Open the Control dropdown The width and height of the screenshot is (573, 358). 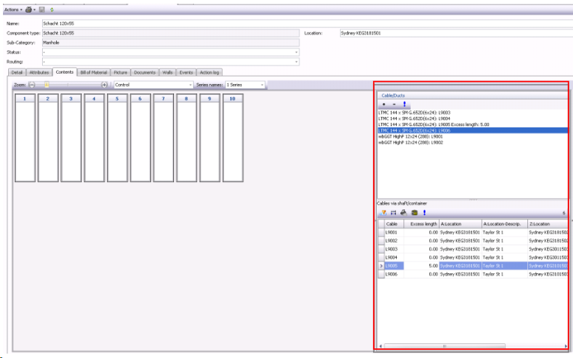pos(153,85)
